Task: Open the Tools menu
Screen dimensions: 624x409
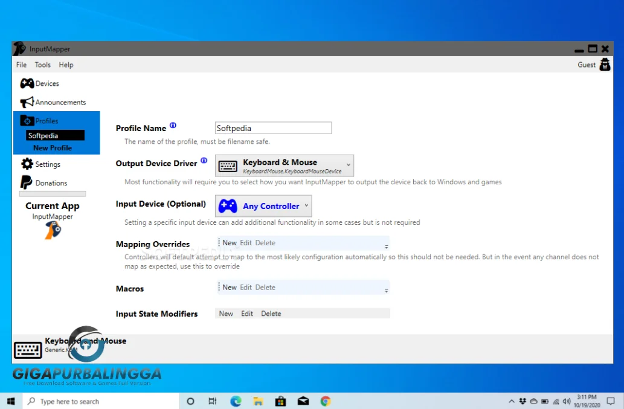Action: [x=42, y=65]
